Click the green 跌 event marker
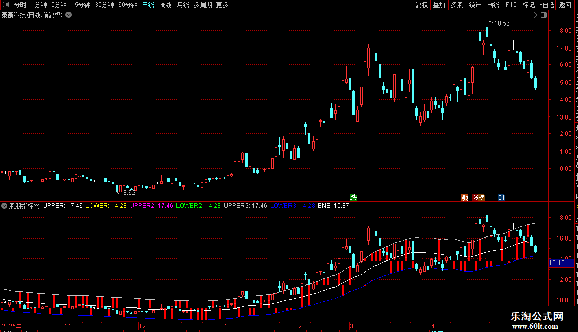Screen dimensions: 578x332 click(x=353, y=198)
